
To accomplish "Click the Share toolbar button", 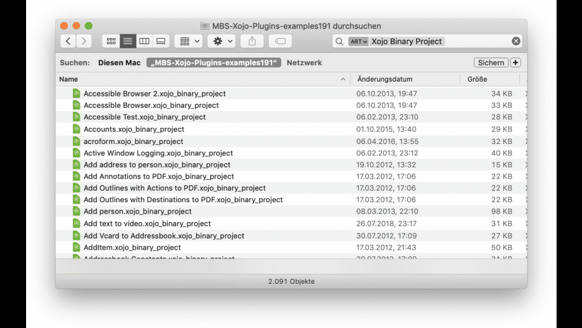I will (x=252, y=42).
